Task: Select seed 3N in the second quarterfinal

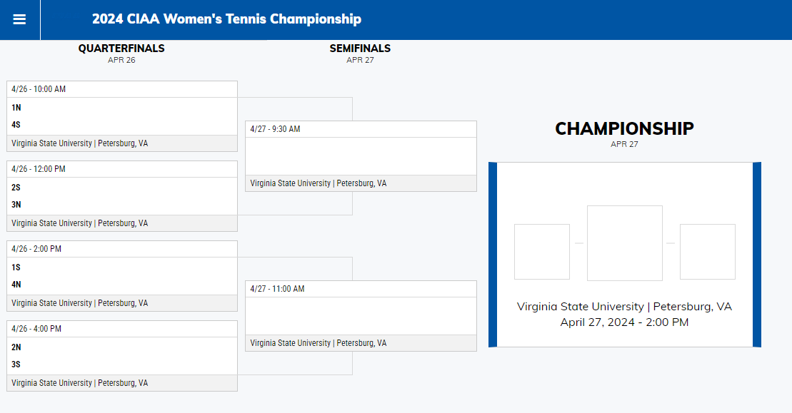Action: point(14,204)
